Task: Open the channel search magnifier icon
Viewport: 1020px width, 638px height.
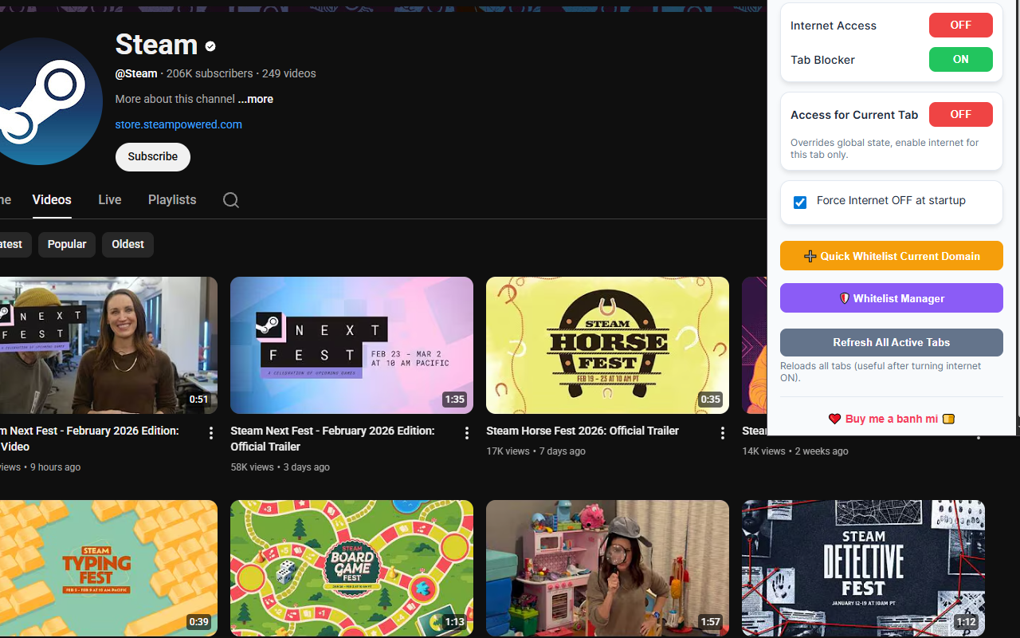Action: (x=231, y=200)
